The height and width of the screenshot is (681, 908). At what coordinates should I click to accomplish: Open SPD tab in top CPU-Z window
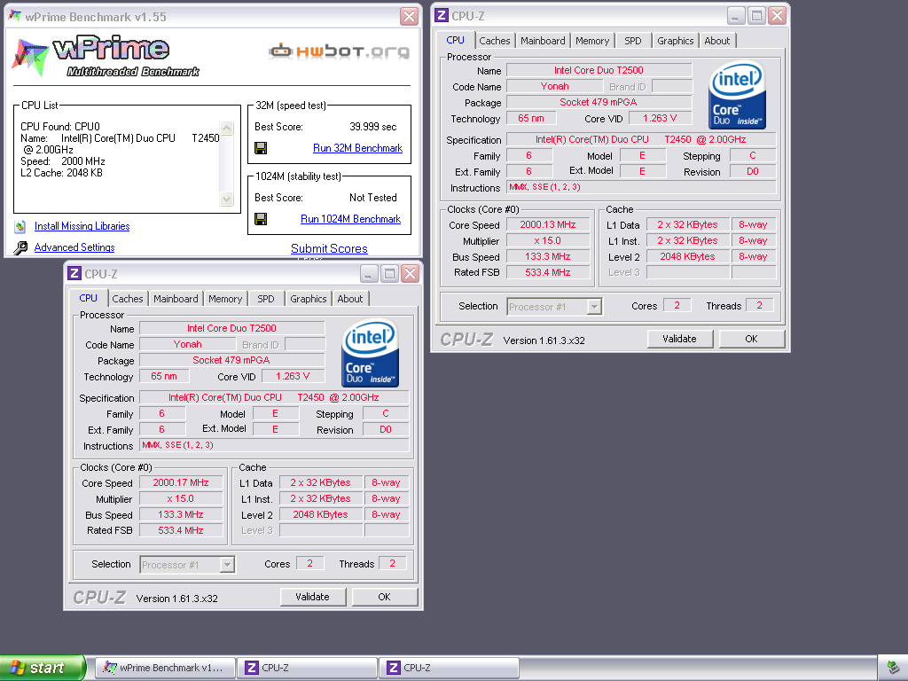(633, 41)
